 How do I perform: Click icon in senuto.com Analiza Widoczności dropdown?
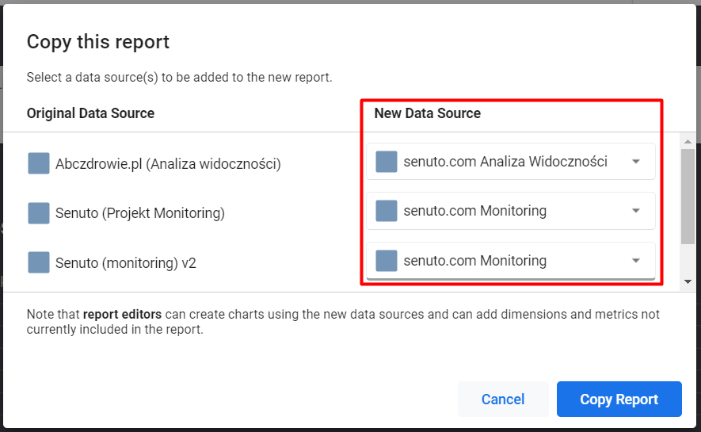387,162
